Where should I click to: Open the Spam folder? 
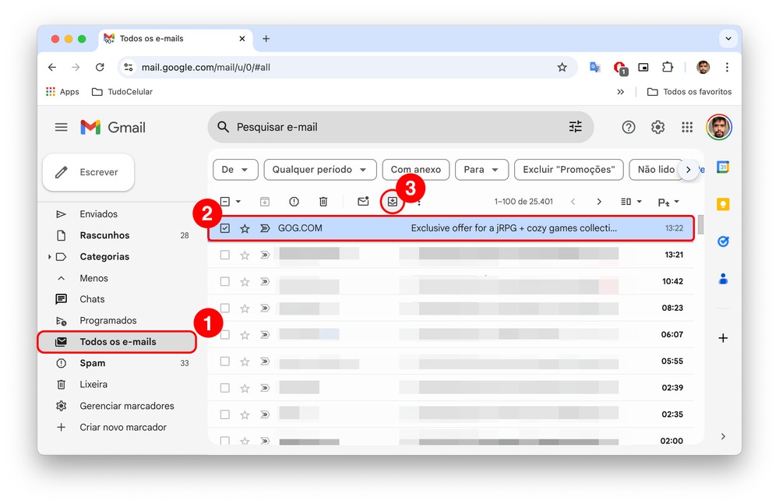93,363
